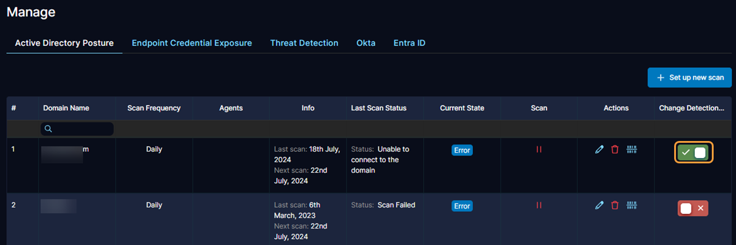Click the barcode-style scan icon in row 1
The height and width of the screenshot is (245, 736).
click(x=632, y=149)
